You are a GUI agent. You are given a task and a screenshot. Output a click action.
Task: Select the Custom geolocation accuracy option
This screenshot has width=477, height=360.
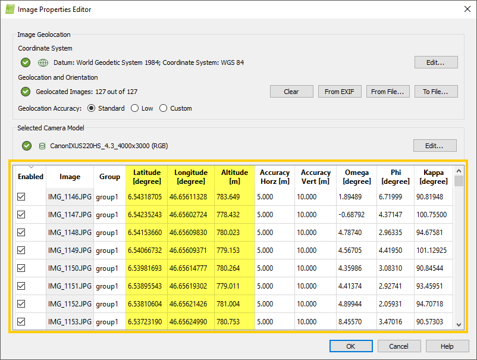[x=164, y=108]
